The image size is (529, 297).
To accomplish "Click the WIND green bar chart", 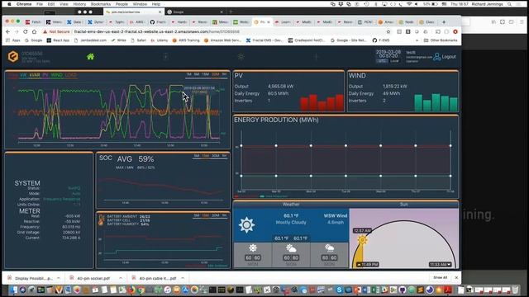I will click(436, 102).
